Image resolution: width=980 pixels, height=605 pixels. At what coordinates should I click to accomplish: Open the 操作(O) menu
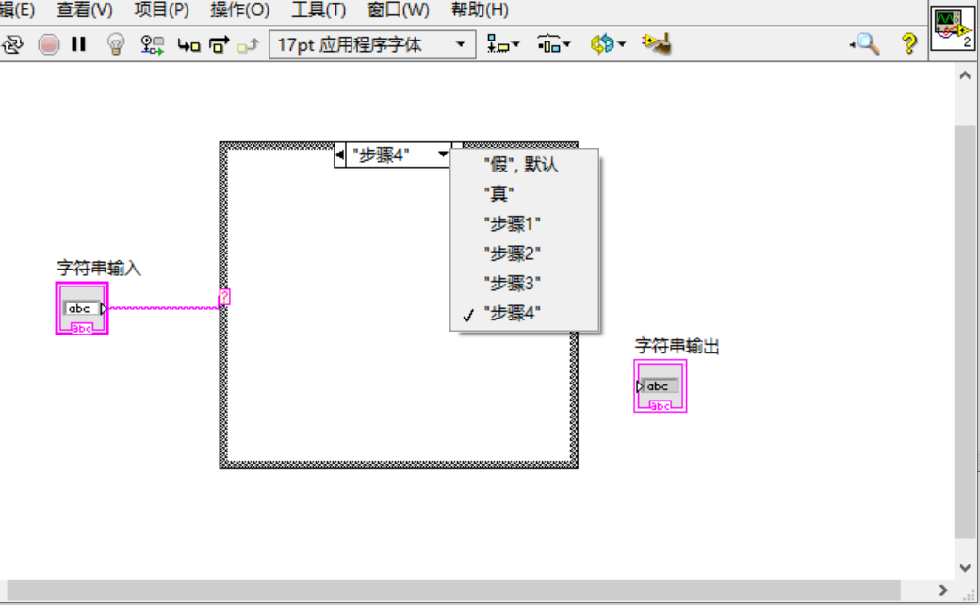pyautogui.click(x=240, y=10)
